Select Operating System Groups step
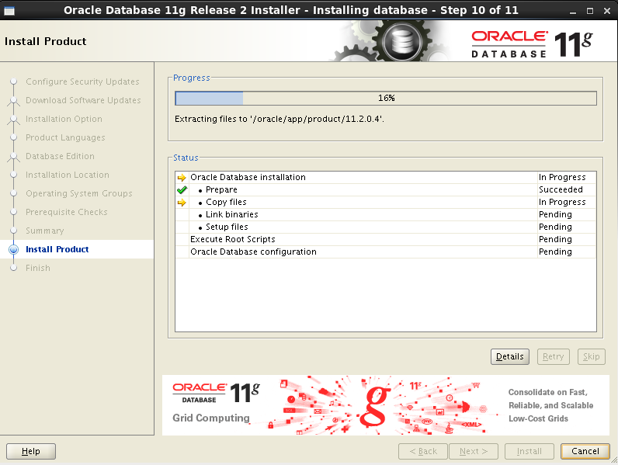Viewport: 618px width, 465px height. click(x=79, y=193)
